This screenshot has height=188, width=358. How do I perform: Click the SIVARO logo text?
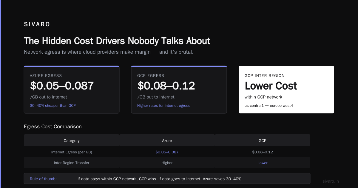(x=37, y=24)
